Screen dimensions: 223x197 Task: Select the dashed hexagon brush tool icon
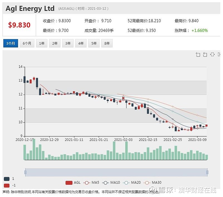click(x=212, y=54)
